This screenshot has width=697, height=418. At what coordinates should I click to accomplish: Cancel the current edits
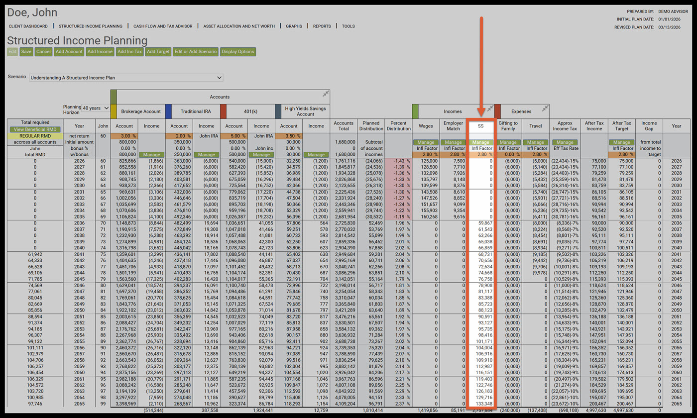43,52
